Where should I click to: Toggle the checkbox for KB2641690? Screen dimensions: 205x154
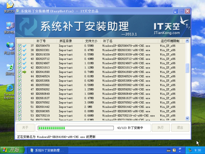[19, 72]
